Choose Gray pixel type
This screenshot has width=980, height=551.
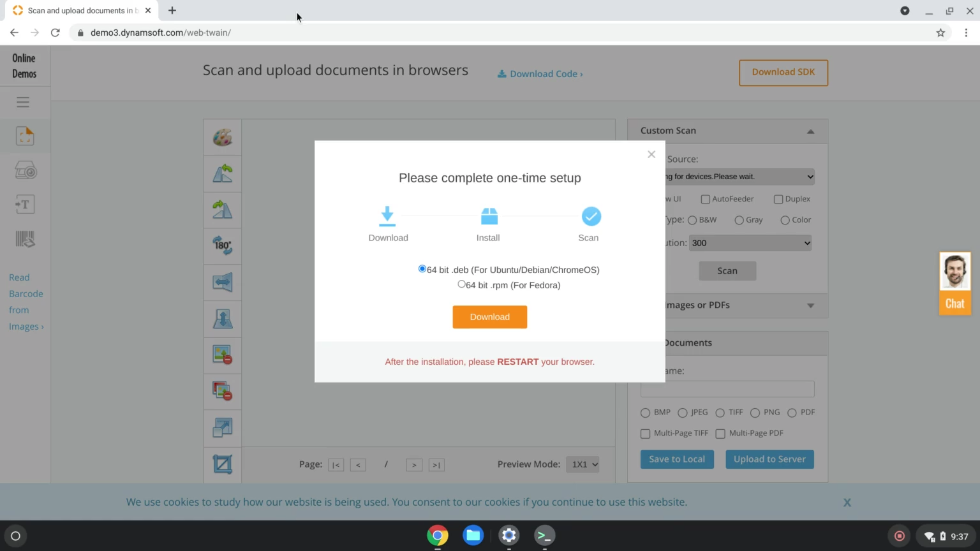[739, 220]
